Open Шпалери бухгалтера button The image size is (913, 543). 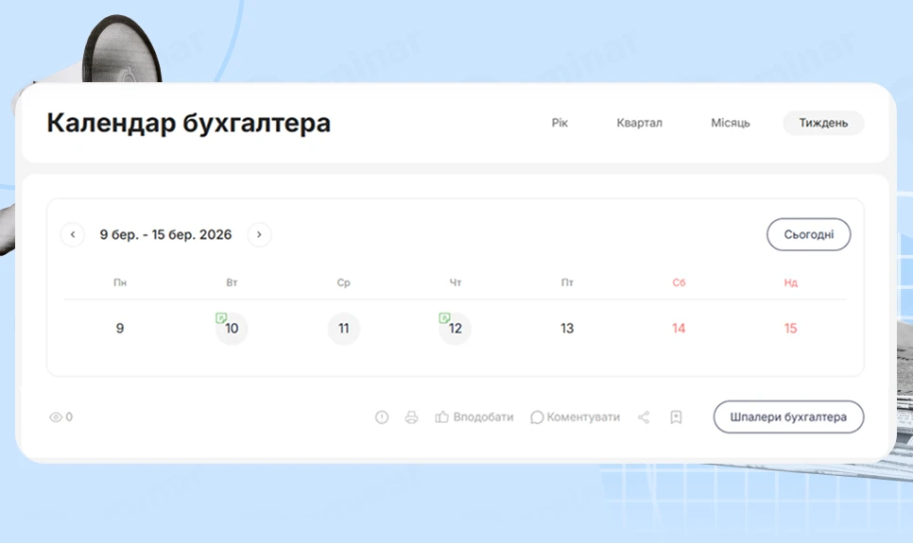coord(788,416)
